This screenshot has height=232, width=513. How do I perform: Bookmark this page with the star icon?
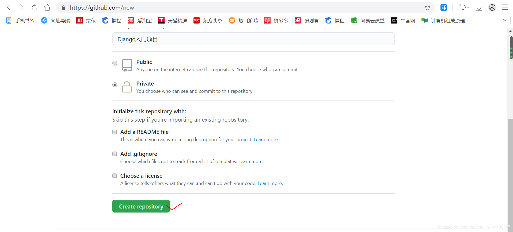[x=427, y=7]
